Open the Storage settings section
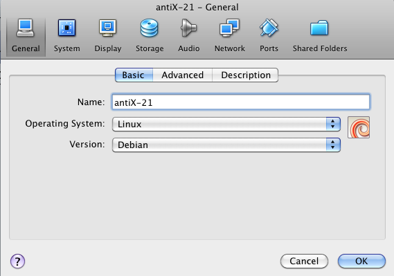394x276 pixels. (x=150, y=36)
